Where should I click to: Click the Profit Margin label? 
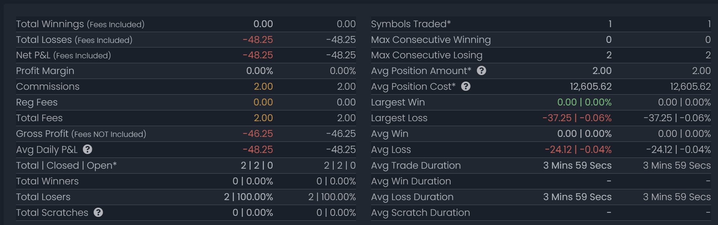[45, 71]
